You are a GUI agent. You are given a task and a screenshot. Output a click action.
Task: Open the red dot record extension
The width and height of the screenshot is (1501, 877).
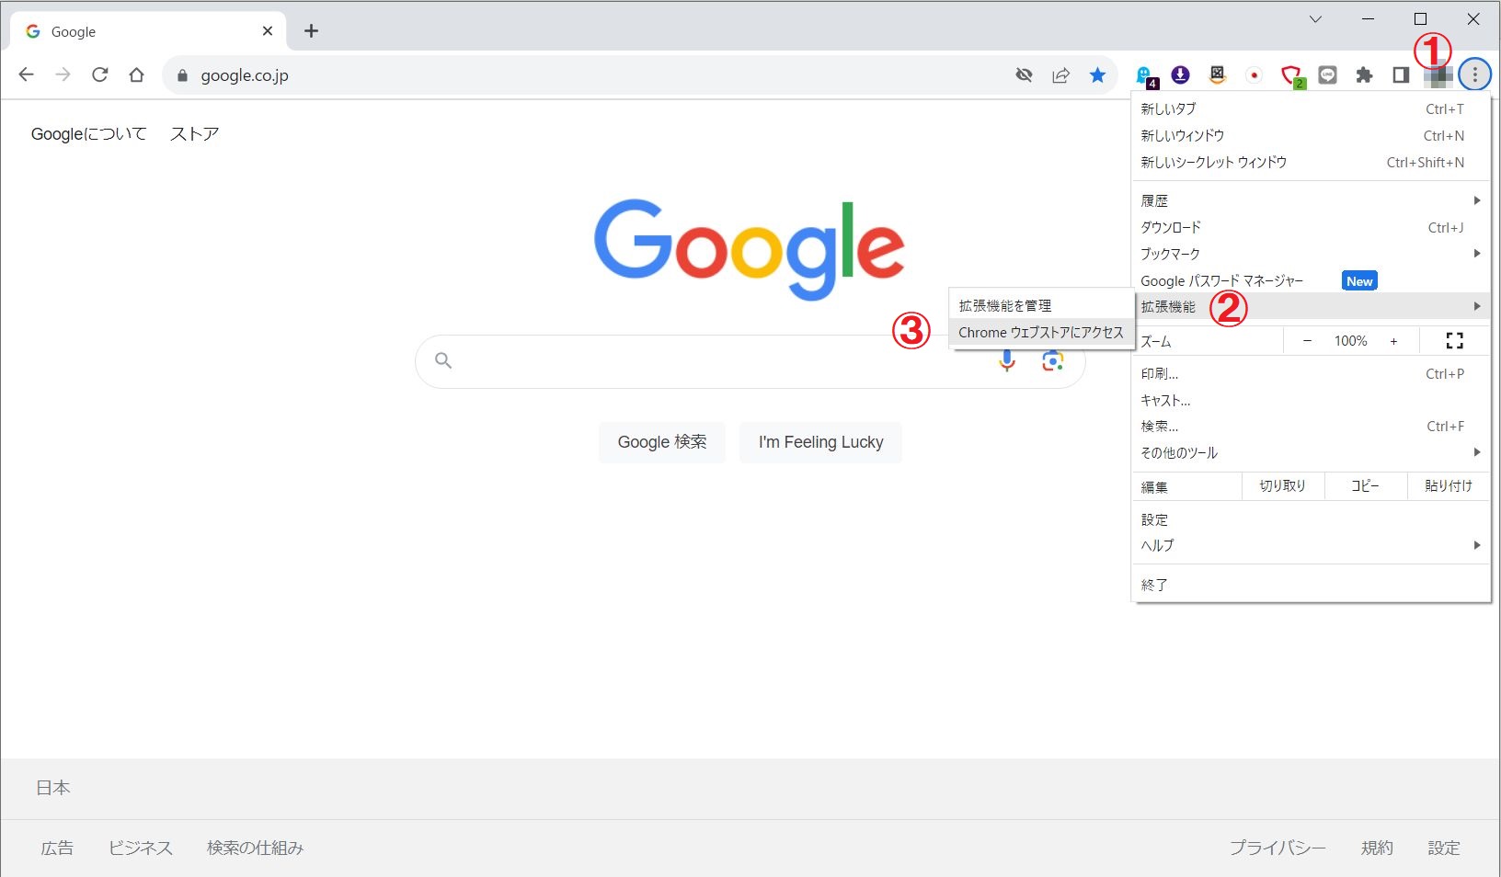[1254, 75]
